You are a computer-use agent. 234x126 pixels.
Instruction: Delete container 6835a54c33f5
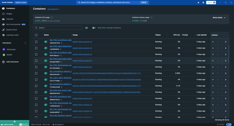[226, 73]
